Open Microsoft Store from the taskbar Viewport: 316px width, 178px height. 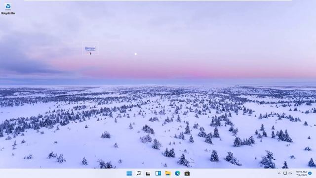click(187, 174)
